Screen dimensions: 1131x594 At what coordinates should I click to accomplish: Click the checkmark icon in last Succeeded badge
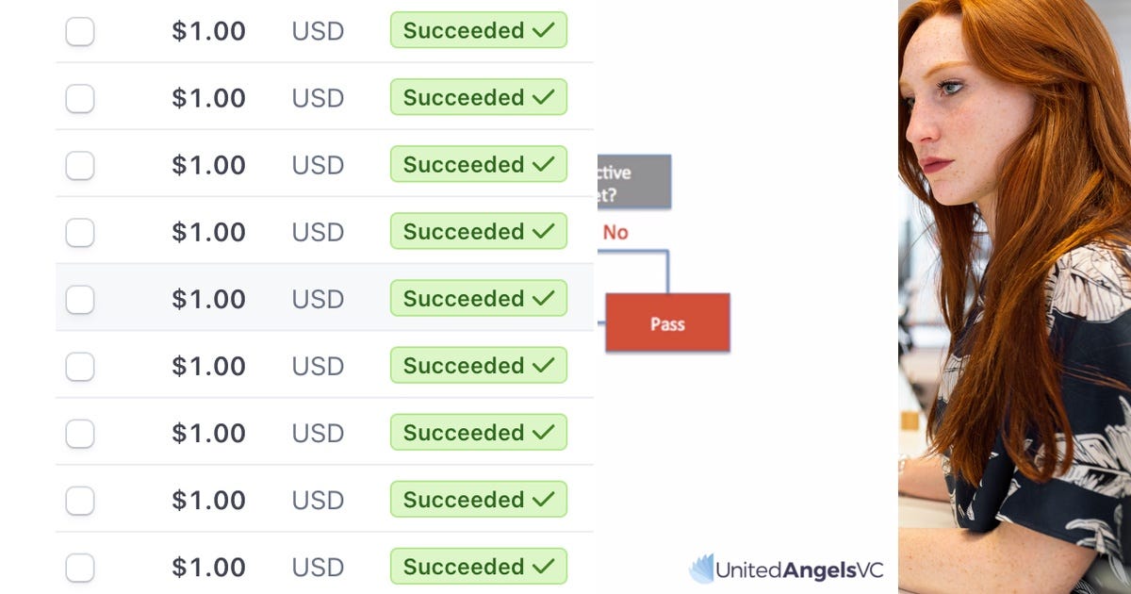tap(543, 566)
